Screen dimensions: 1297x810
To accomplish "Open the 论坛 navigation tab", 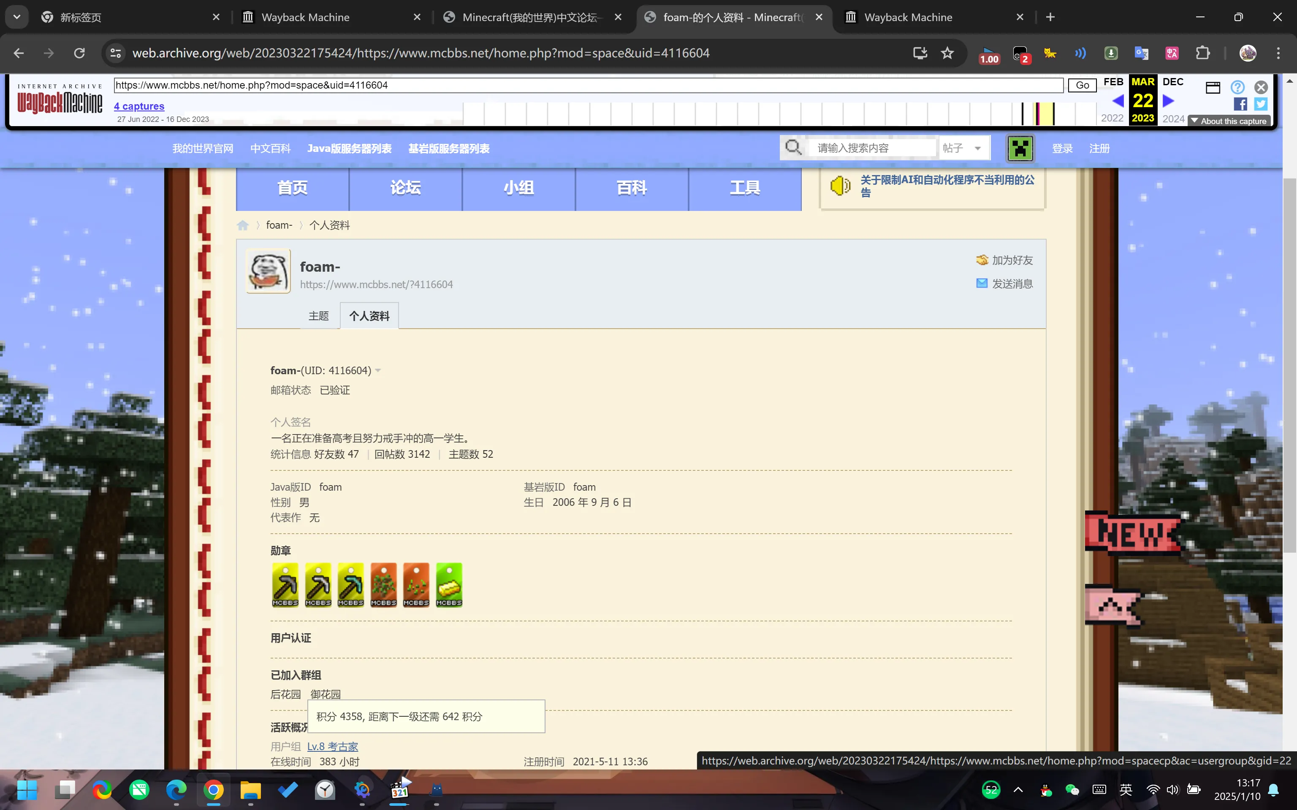I will click(406, 188).
